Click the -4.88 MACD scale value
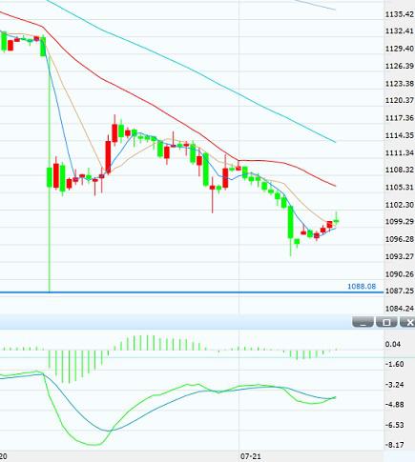415x462 pixels. 394,405
